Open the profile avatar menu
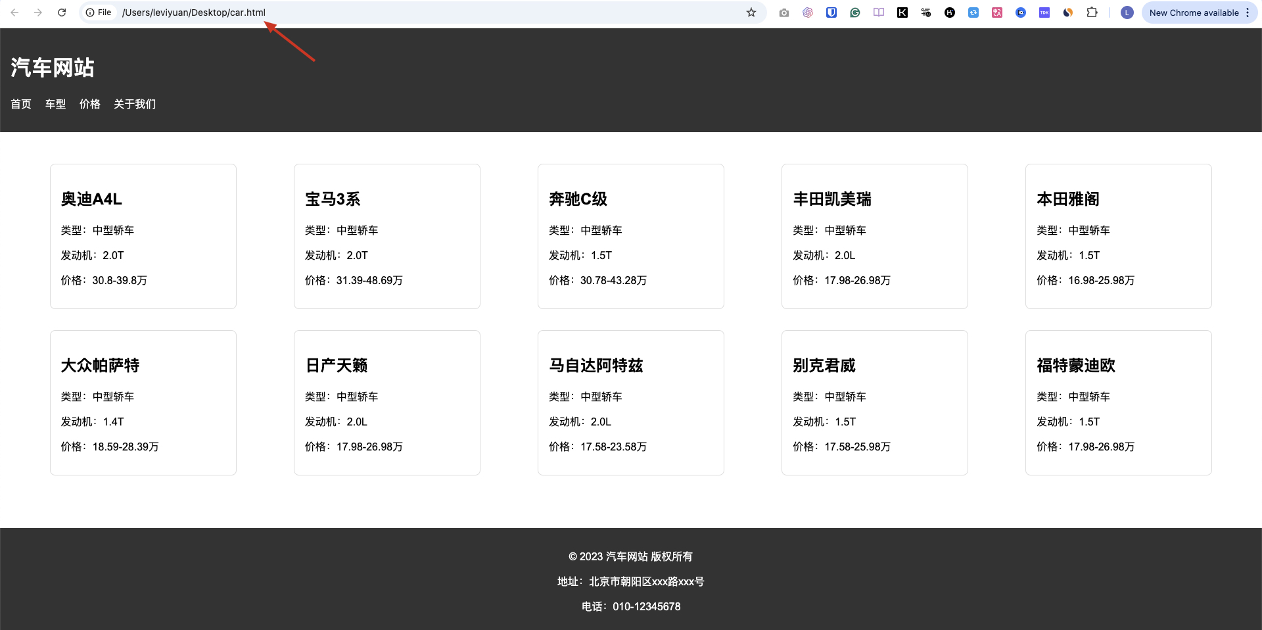 click(1127, 12)
